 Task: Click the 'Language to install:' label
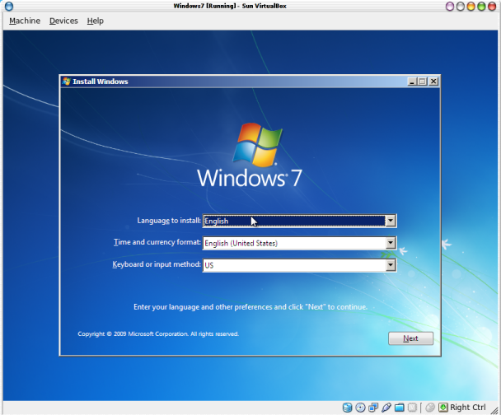point(169,221)
